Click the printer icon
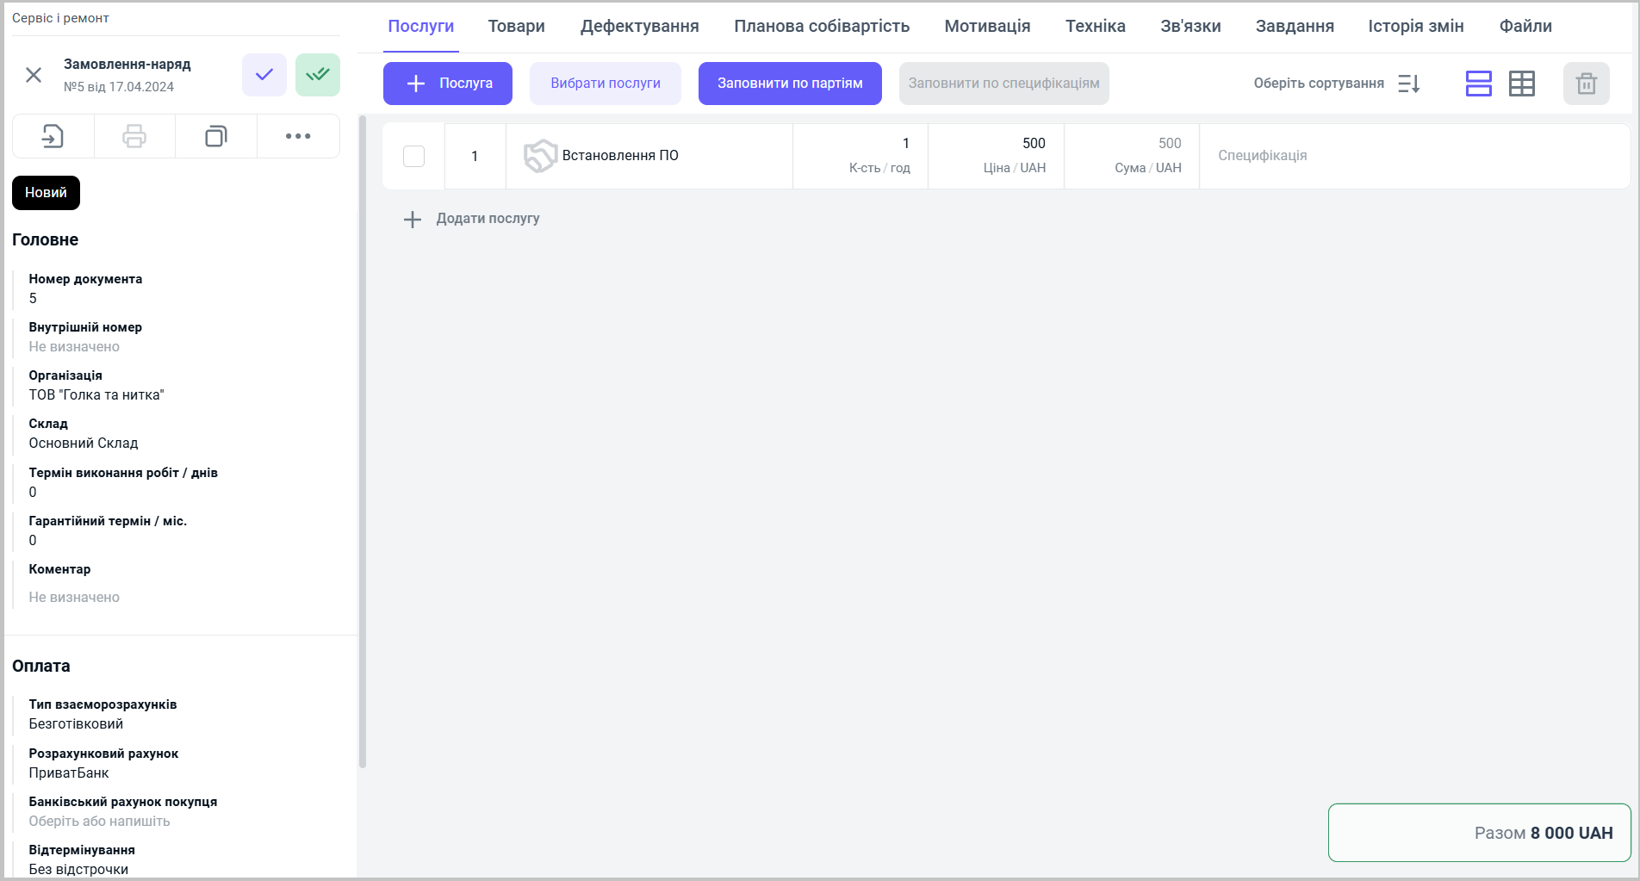This screenshot has width=1640, height=881. (134, 136)
